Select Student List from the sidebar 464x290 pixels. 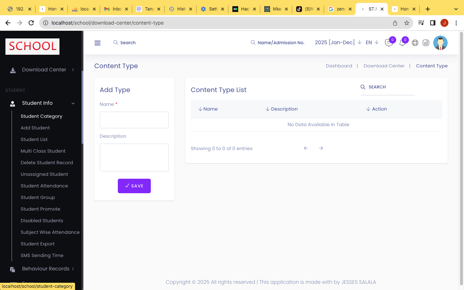click(34, 139)
